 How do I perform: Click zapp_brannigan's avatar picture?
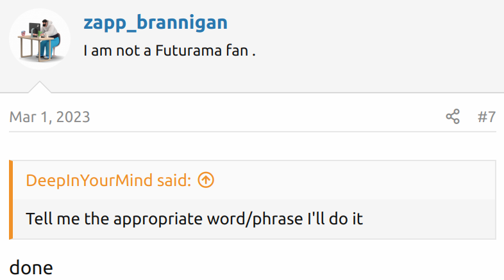click(x=40, y=39)
